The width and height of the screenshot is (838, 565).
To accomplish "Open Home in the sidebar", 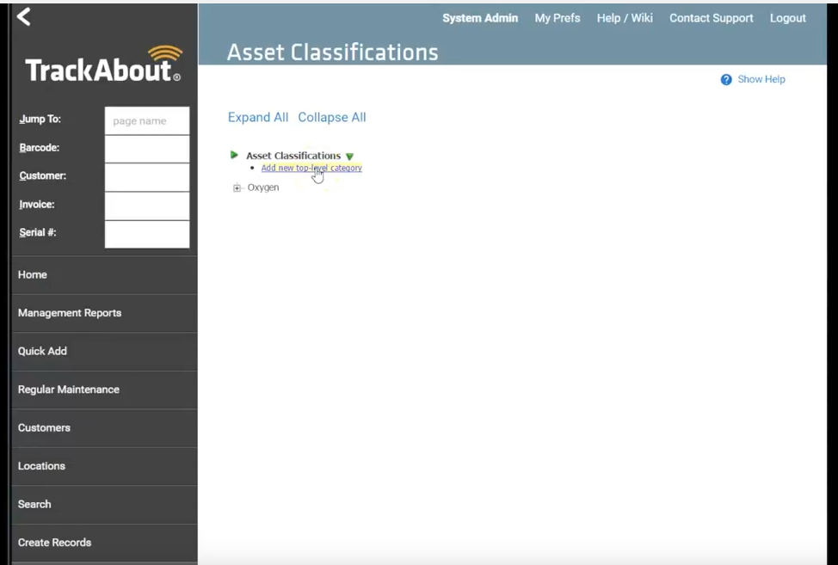I will 105,275.
